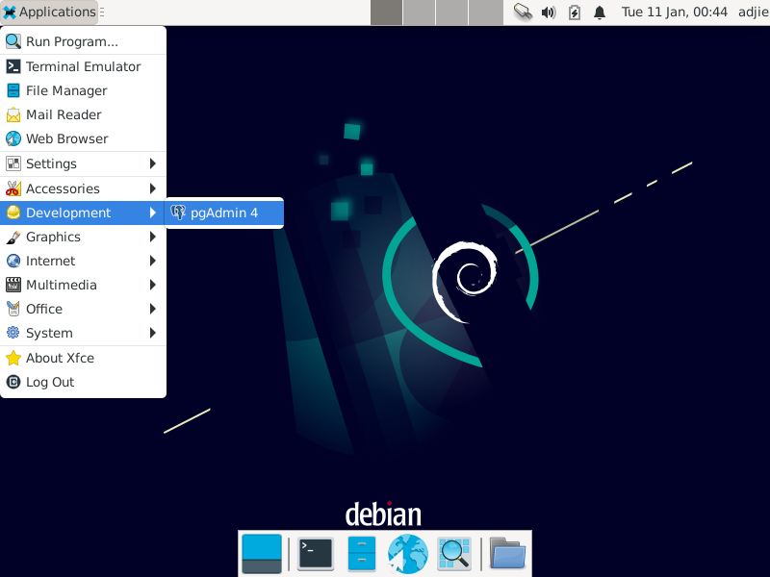Screen dimensions: 770x577
Task: Open the power manager battery icon
Action: click(x=574, y=13)
